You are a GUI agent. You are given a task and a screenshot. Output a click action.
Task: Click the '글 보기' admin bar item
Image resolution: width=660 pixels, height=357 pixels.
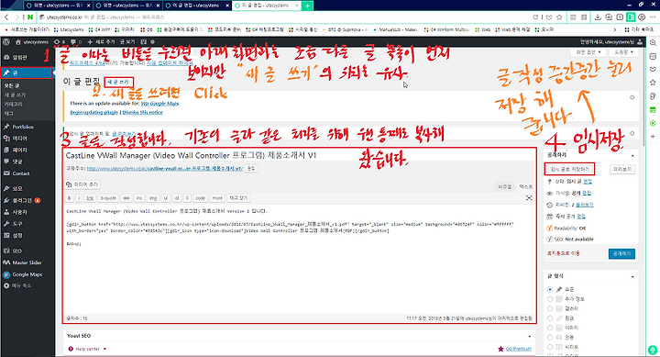[127, 42]
